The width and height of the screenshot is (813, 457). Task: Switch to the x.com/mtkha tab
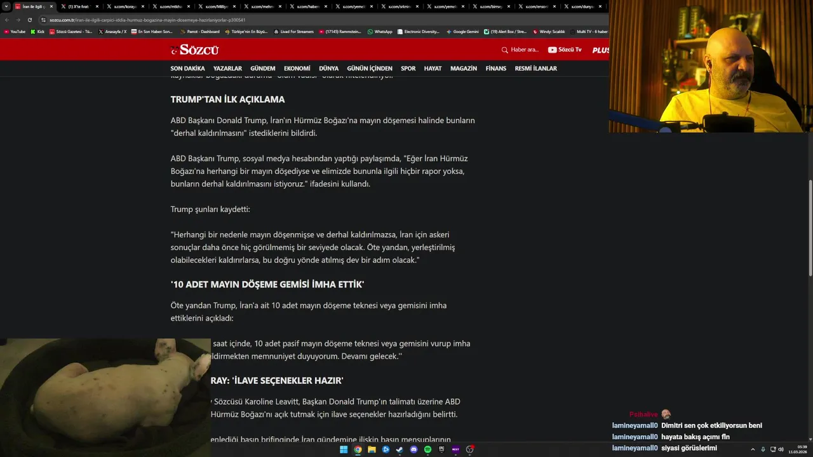170,6
